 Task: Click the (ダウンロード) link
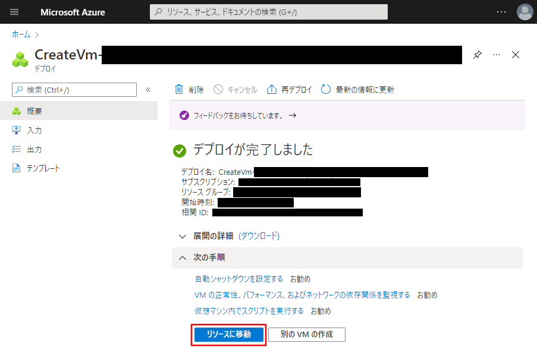pyautogui.click(x=259, y=235)
